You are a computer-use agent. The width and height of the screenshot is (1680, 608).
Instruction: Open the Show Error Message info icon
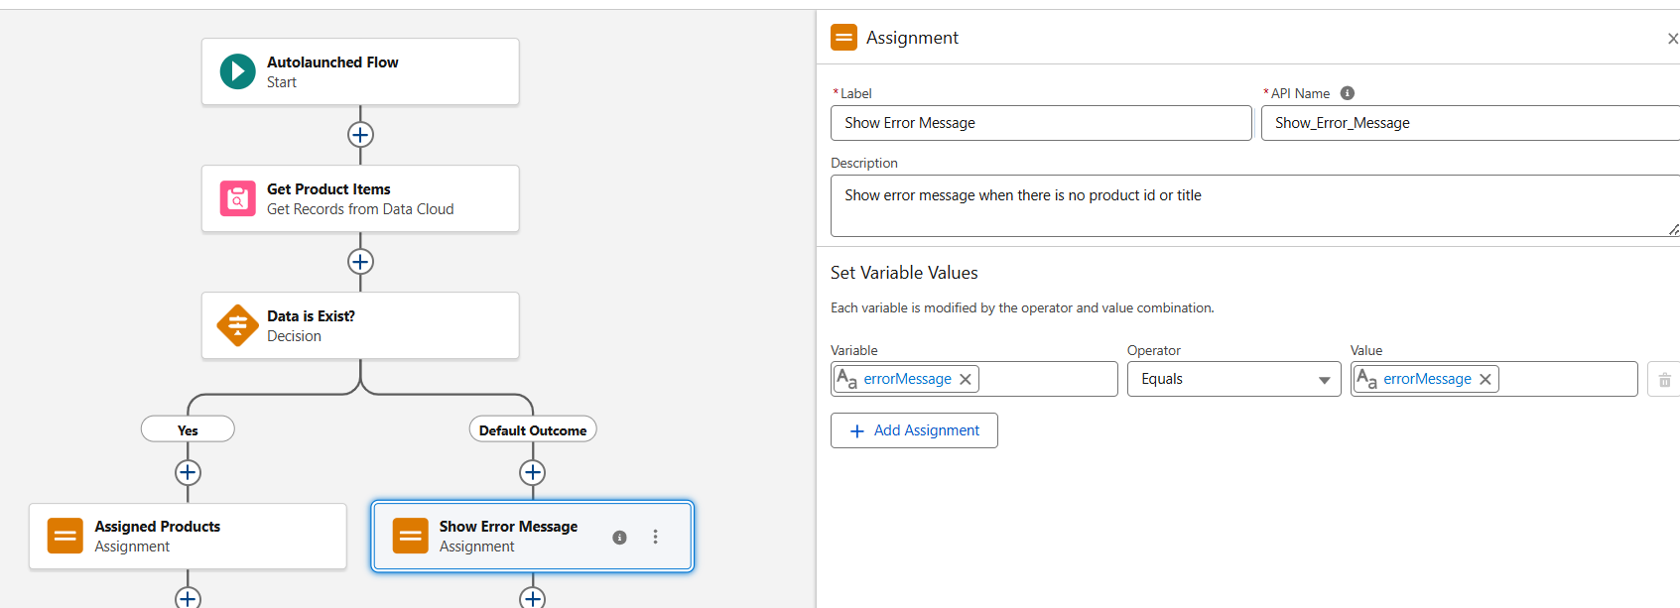pos(619,537)
